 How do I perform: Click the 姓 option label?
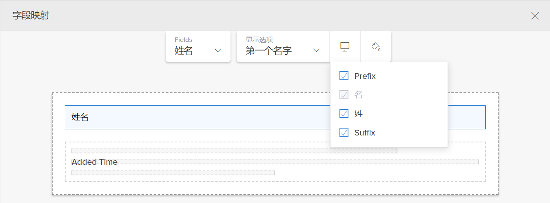pos(359,114)
